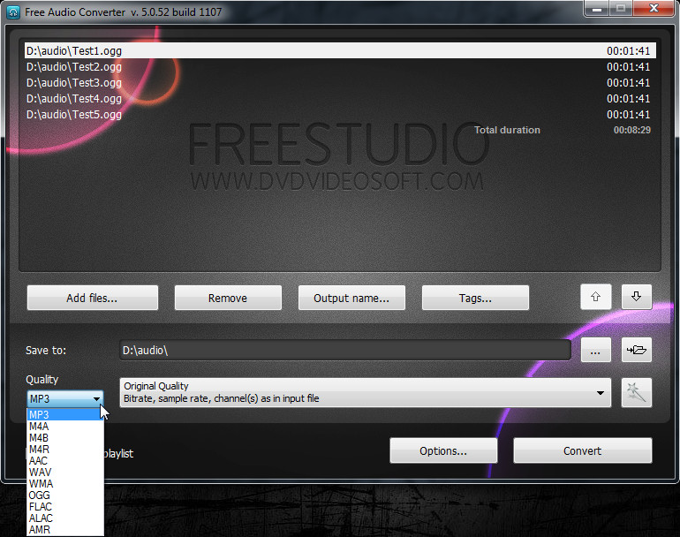Choose M4R in the format list
680x537 pixels.
point(65,449)
